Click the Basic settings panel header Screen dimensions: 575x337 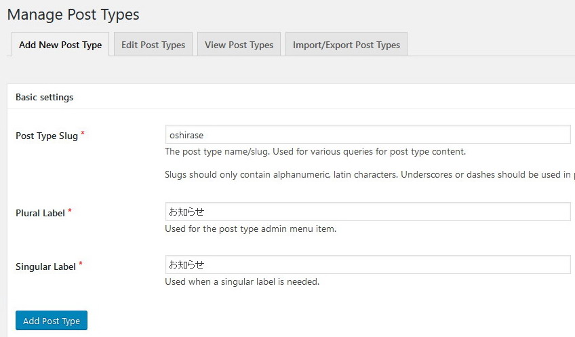coord(45,97)
